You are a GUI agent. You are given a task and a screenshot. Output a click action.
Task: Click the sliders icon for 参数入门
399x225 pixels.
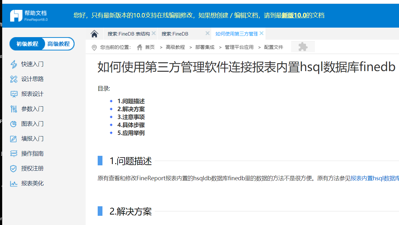pyautogui.click(x=14, y=109)
